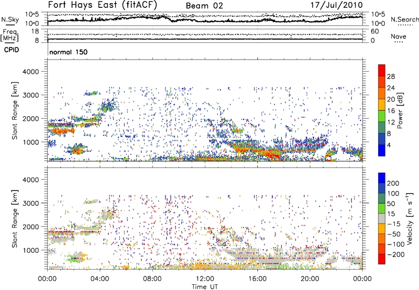The height and width of the screenshot is (290, 419).
Task: Pick the grey -15 to 15 Velocity segment
Action: pyautogui.click(x=382, y=219)
